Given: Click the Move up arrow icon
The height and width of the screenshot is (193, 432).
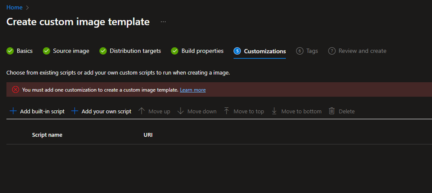Looking at the screenshot, I should (142, 111).
